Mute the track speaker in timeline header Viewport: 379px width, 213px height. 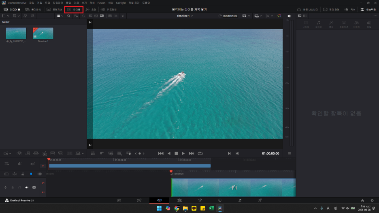click(27, 188)
